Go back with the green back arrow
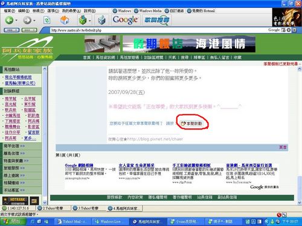This screenshot has width=302, height=226. pos(9,20)
